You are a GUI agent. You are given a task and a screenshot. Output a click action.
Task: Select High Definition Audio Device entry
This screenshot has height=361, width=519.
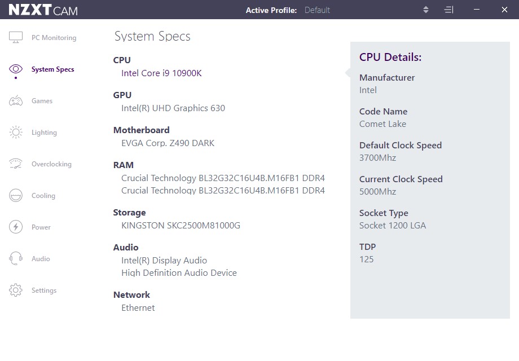coord(179,272)
